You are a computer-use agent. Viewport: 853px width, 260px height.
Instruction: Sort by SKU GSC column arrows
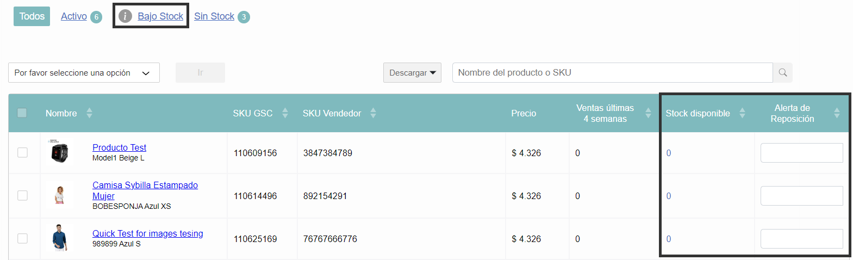tap(285, 113)
